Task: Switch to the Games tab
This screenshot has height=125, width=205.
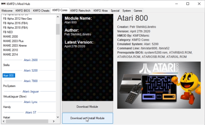Action: point(138,11)
